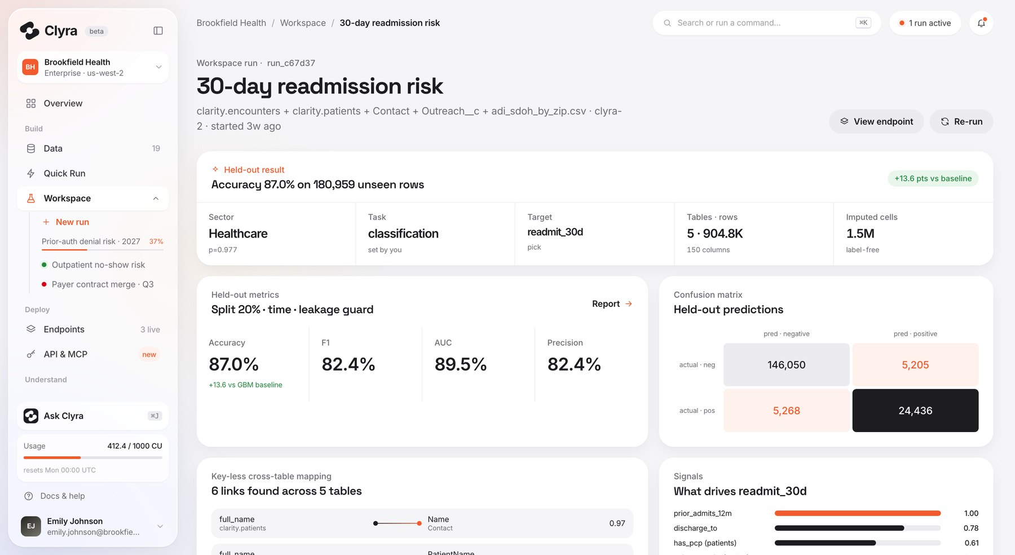Focus the Search or run a command field
Screen dimensions: 1015x555
tap(767, 23)
